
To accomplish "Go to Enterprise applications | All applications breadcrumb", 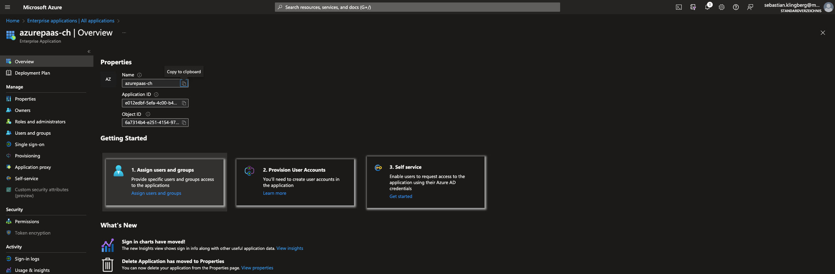I will [x=71, y=21].
